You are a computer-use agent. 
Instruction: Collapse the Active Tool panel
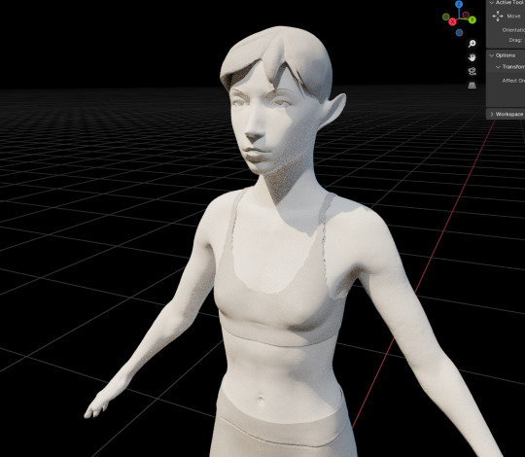coord(492,3)
